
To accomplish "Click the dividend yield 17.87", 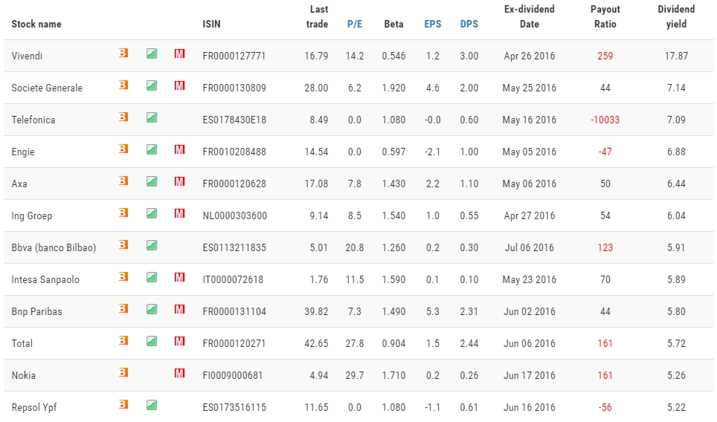I will click(676, 56).
